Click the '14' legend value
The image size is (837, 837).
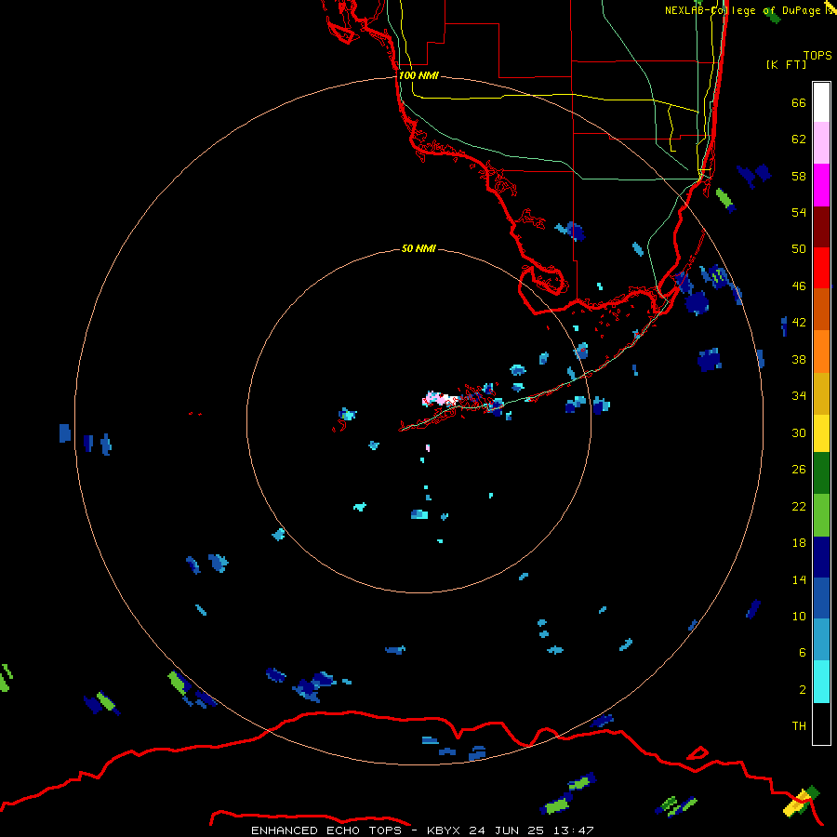(x=799, y=579)
